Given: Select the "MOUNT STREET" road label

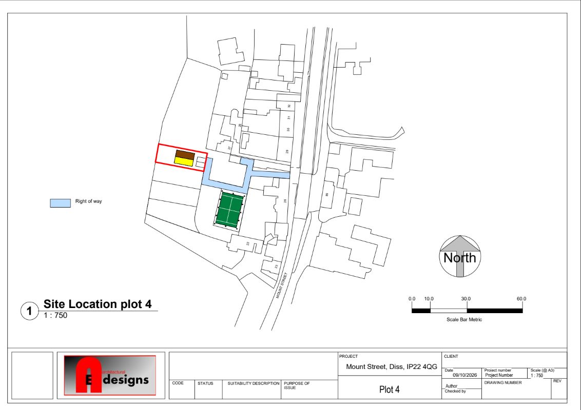Looking at the screenshot, I should tap(282, 285).
